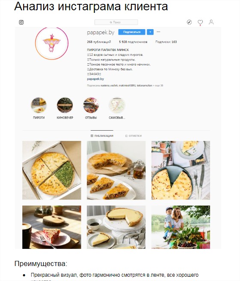View the 5 928 подписчиков followers list

pos(133,42)
